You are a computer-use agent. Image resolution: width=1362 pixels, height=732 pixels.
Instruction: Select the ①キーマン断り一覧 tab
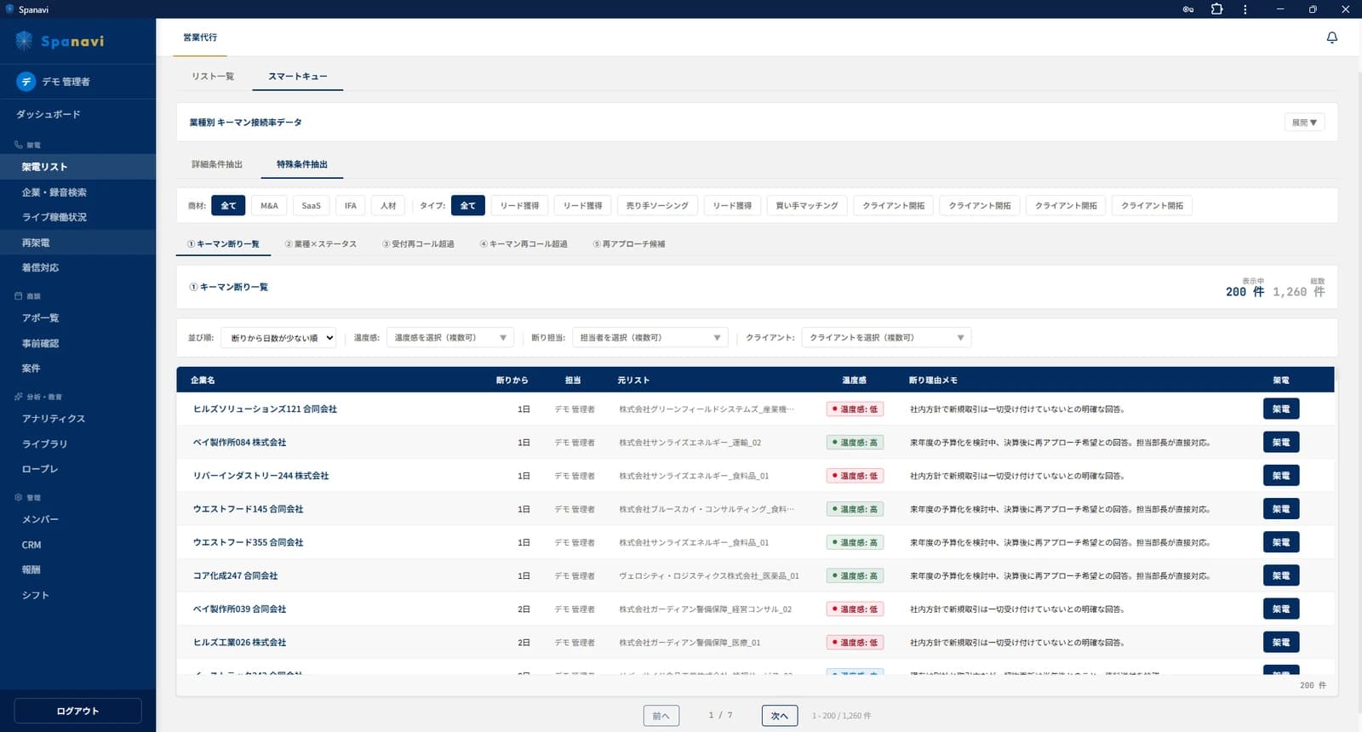(x=224, y=244)
